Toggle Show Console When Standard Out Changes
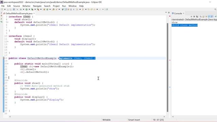The height and width of the screenshot is (122, 217). click(x=209, y=17)
